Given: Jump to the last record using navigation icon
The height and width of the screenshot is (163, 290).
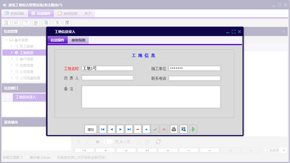Looking at the screenshot, I should click(129, 129).
